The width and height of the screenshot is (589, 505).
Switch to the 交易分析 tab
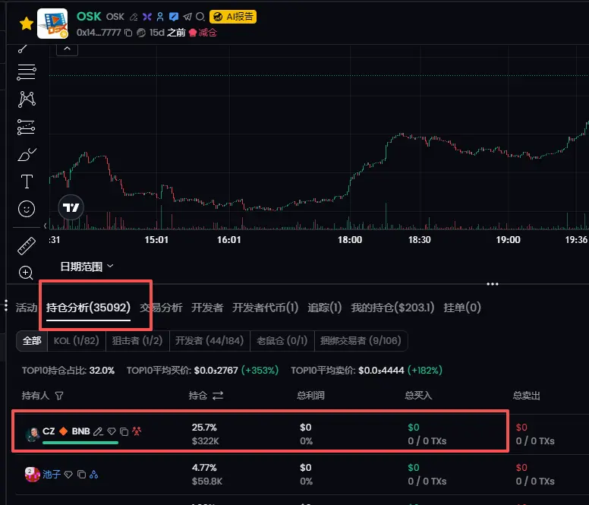(x=161, y=308)
